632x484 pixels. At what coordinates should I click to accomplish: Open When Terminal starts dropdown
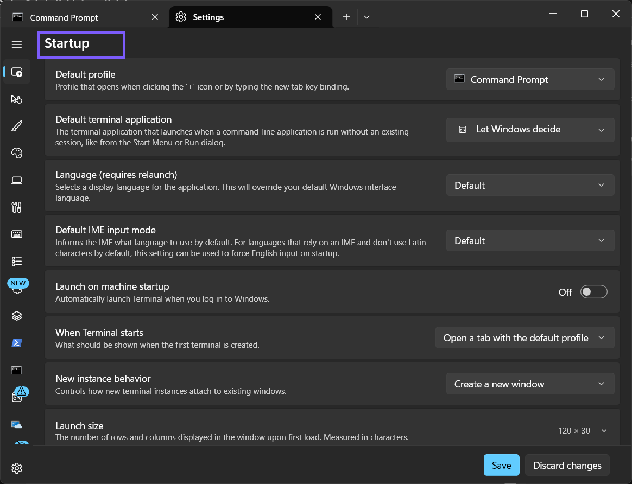pos(525,338)
